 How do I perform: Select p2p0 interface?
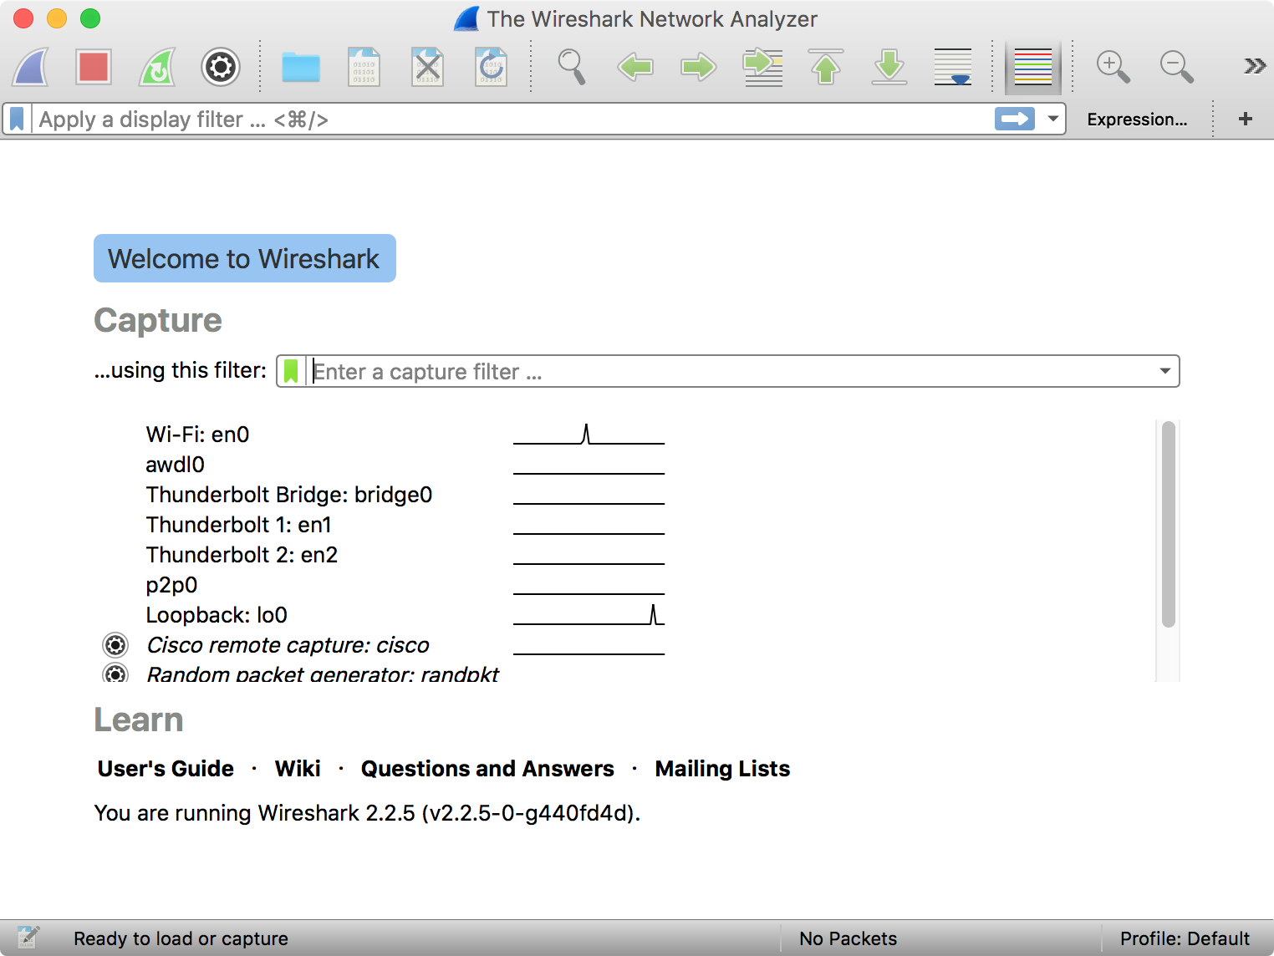click(171, 585)
